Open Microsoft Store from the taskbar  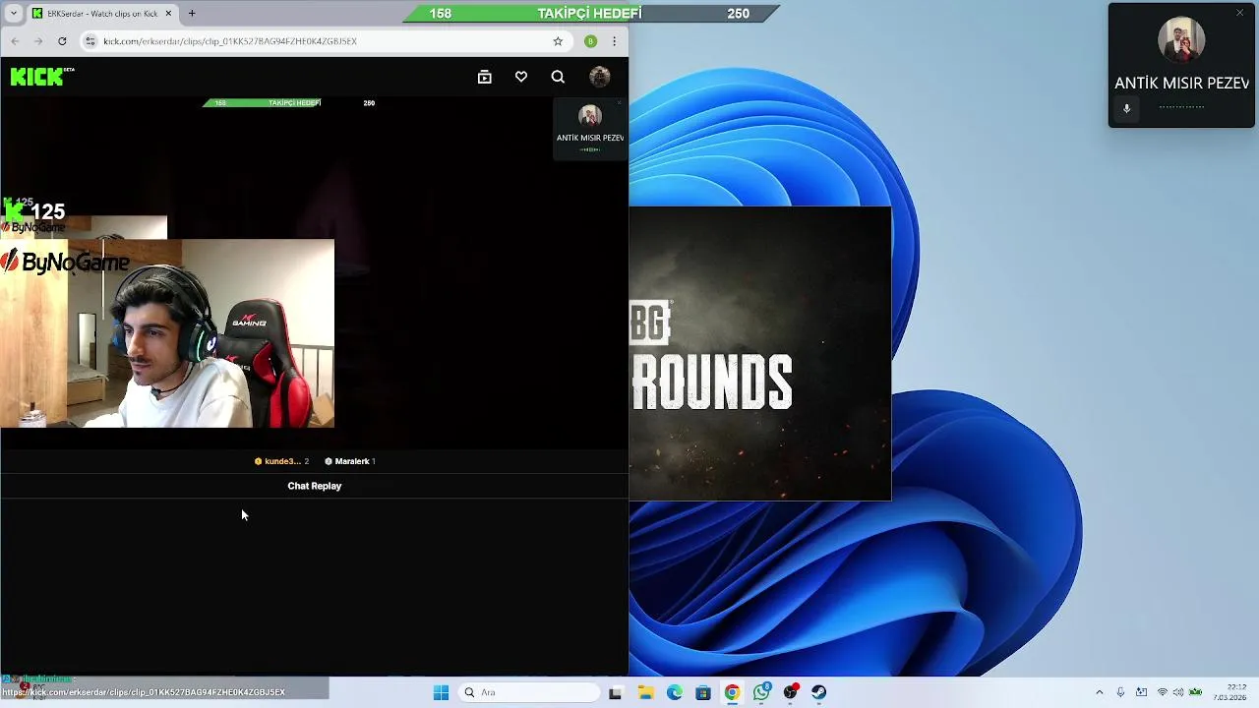click(x=703, y=692)
